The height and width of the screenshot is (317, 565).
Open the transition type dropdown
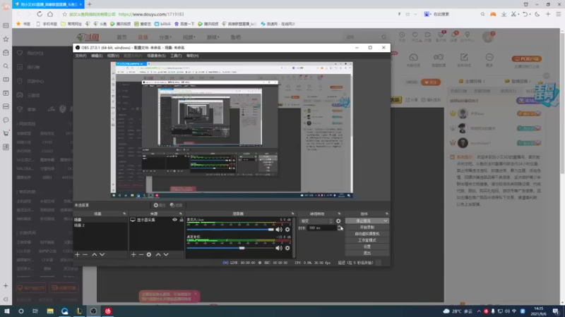[316, 221]
